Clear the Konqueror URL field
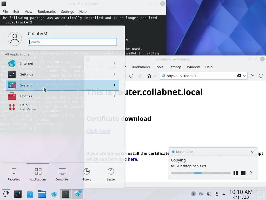This screenshot has height=200, width=266. pos(239,76)
